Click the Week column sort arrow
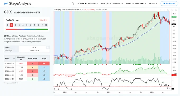The height and width of the screenshot is (96, 180). pyautogui.click(x=14, y=59)
